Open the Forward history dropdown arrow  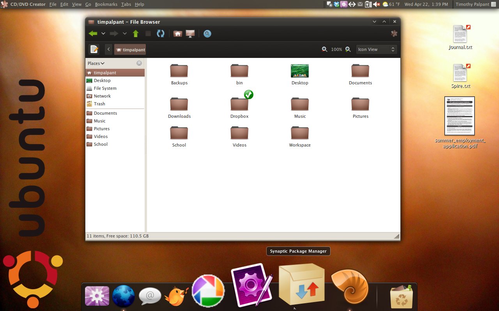[125, 33]
